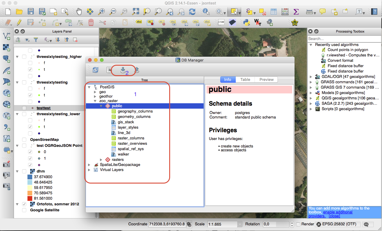Screen dimensions: 382x231
Task: Expand the Virtual Layers node
Action: coord(89,170)
